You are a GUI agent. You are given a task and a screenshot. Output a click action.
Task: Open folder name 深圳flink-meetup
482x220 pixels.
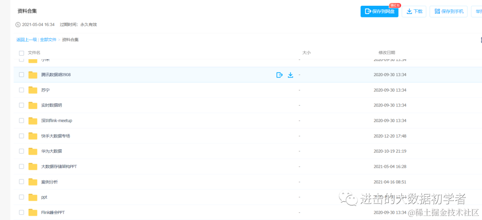pyautogui.click(x=57, y=121)
